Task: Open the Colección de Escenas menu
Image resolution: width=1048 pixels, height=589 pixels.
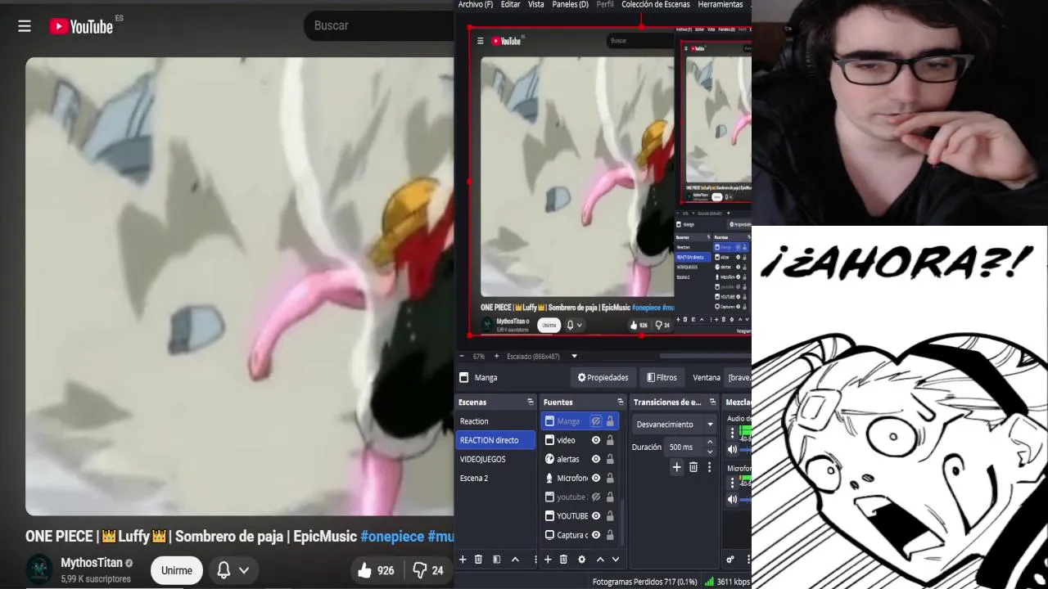Action: click(x=655, y=4)
